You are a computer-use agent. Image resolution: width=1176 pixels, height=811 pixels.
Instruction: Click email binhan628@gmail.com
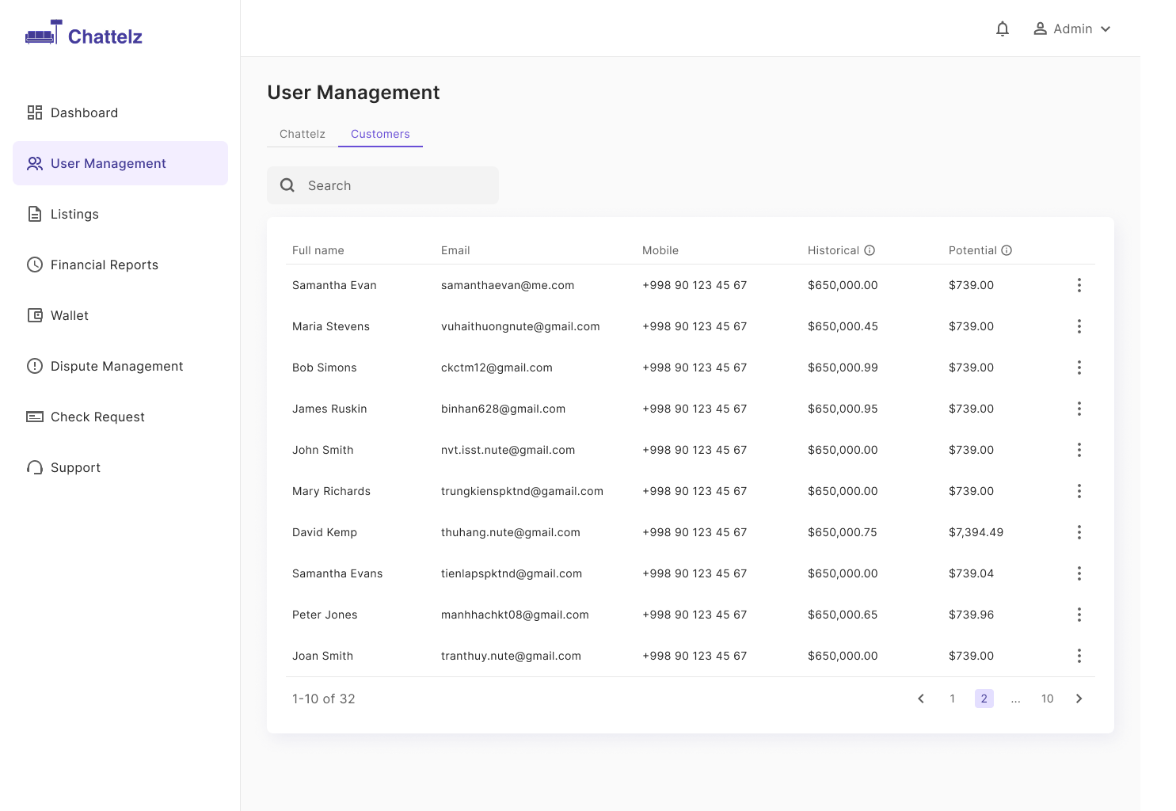[503, 409]
